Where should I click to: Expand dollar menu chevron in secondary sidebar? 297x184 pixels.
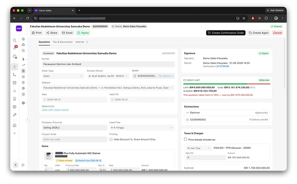click(26, 59)
